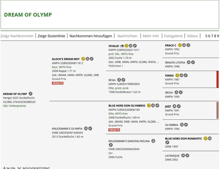This screenshot has width=220, height=169.
Task: Open hierarchy icon next to RENATE-UTOPIA
Action: pyautogui.click(x=189, y=62)
